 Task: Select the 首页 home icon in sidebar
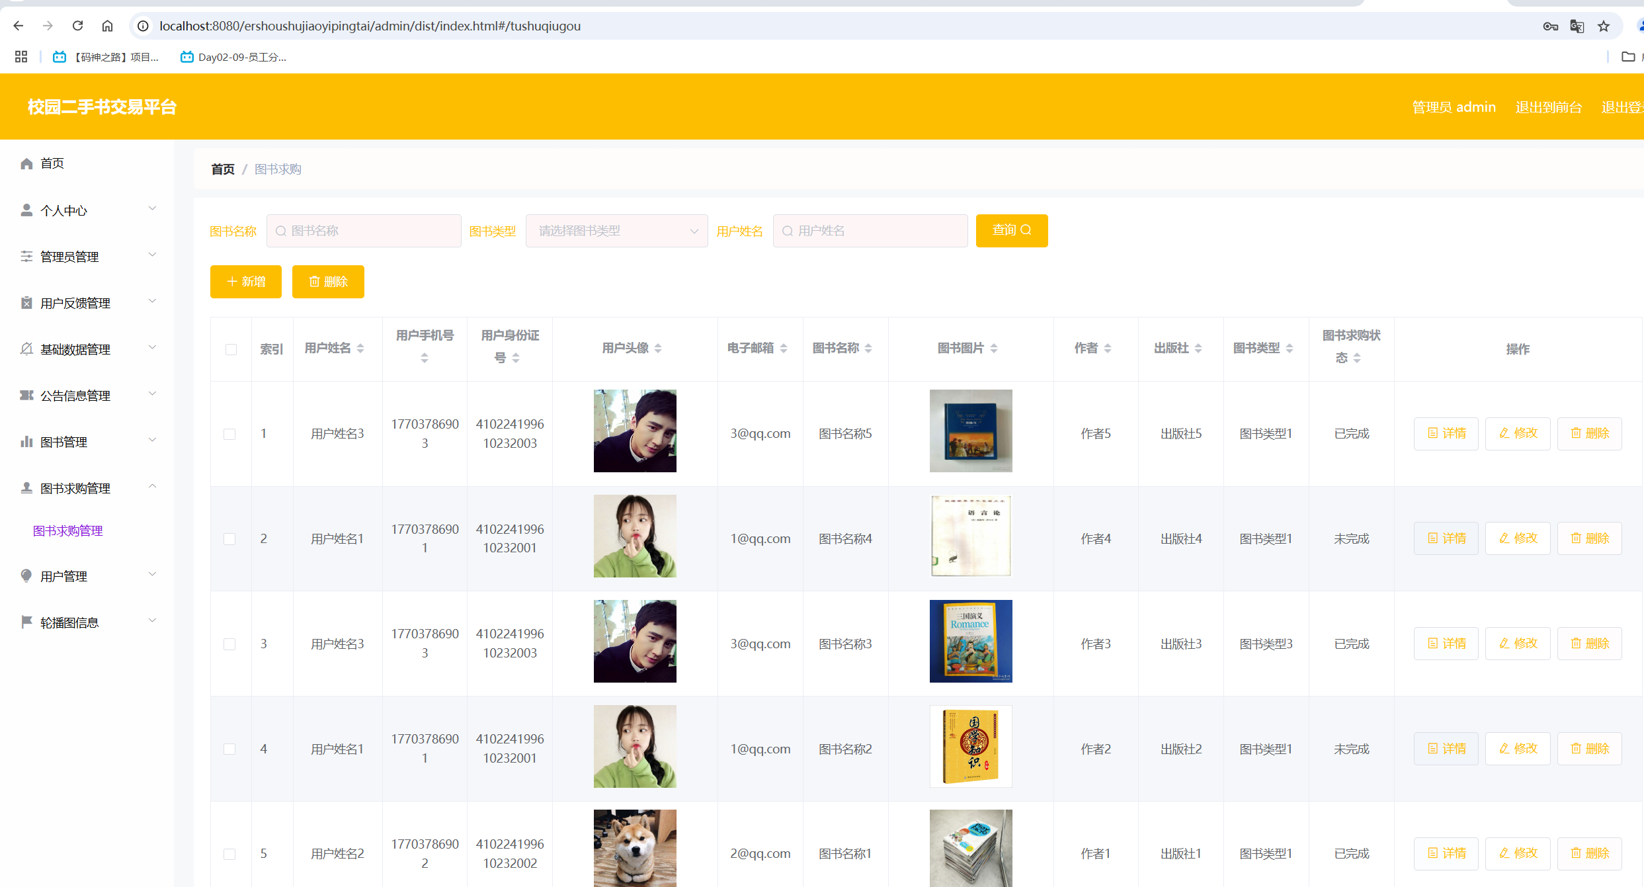pos(26,163)
